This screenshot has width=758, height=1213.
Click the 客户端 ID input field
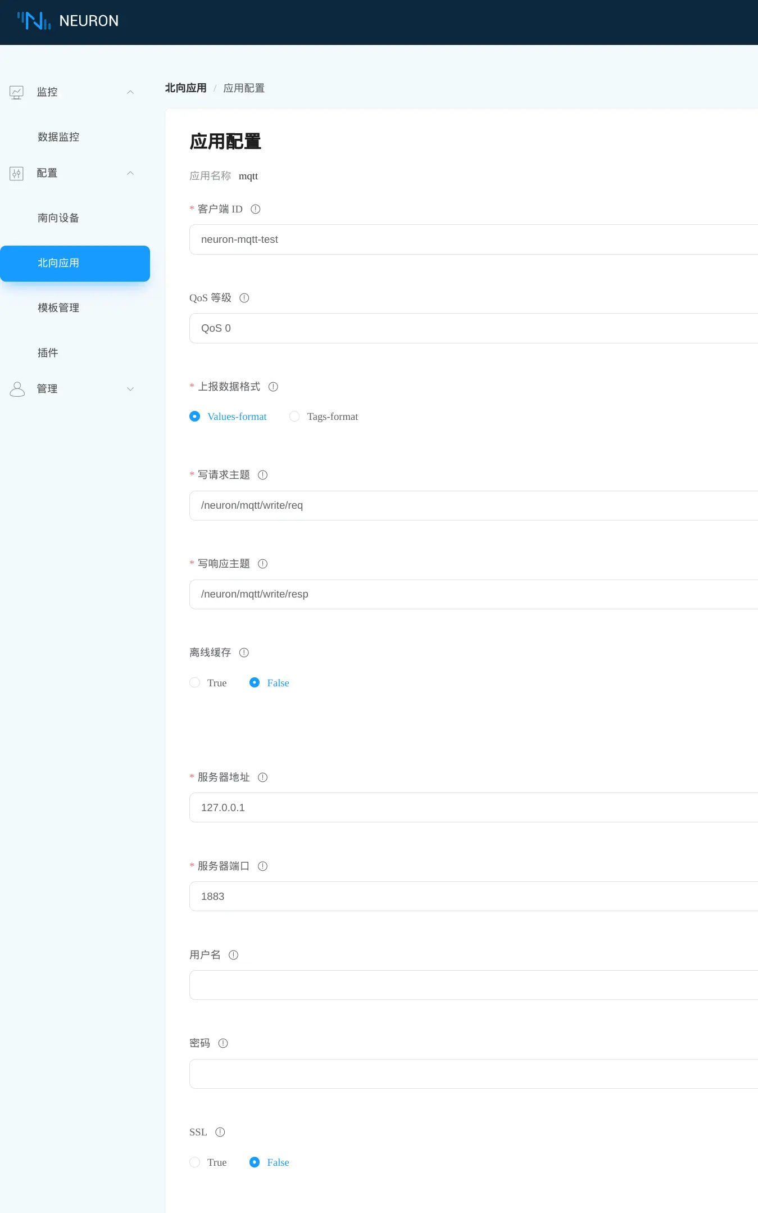tap(474, 239)
